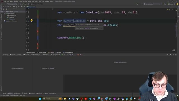Screen dimensions: 179x101
Task: Click the someDate variable on line 12
Action: (69, 12)
